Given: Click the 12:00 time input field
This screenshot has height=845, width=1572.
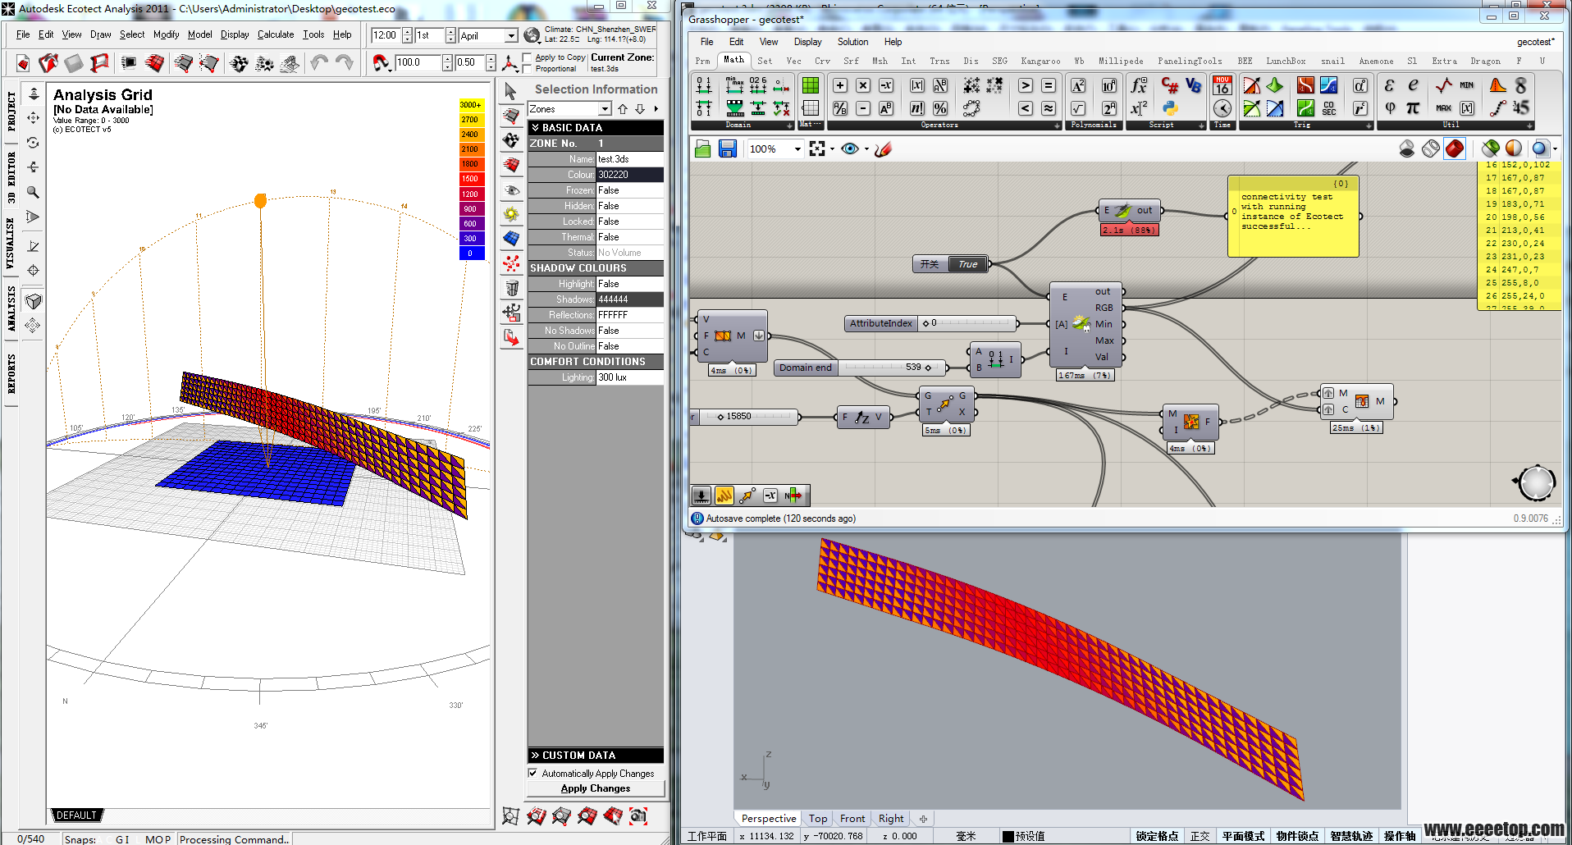Looking at the screenshot, I should [x=386, y=35].
